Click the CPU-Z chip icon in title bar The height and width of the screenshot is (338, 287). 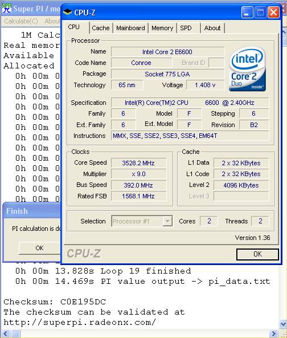point(67,12)
